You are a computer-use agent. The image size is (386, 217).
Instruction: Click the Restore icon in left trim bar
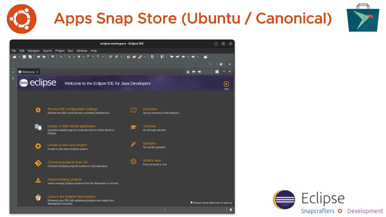click(x=13, y=72)
